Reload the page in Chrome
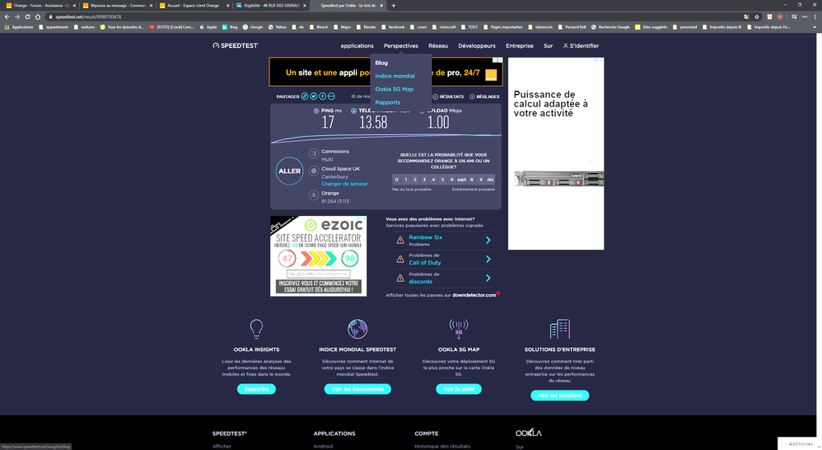The height and width of the screenshot is (450, 822). point(27,16)
